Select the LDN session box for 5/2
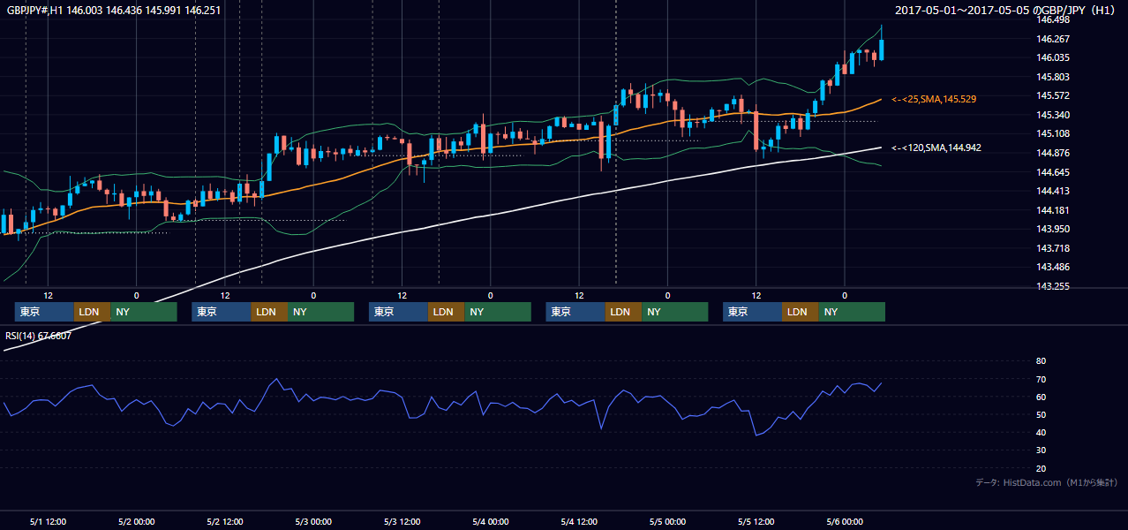Screen dimensions: 1128x530 click(269, 312)
